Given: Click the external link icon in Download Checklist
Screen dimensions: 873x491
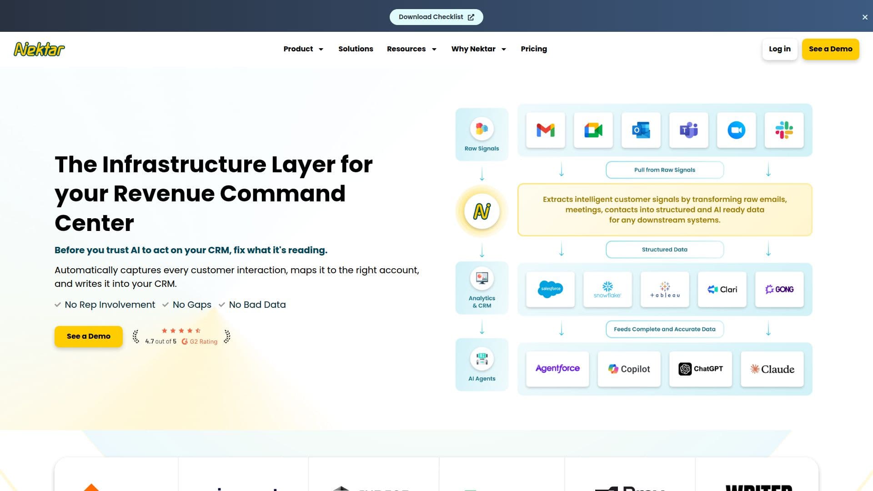Looking at the screenshot, I should [471, 17].
